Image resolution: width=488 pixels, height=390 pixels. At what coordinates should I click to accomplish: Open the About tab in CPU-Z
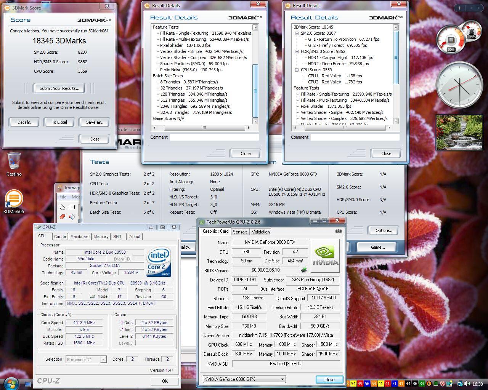click(135, 237)
